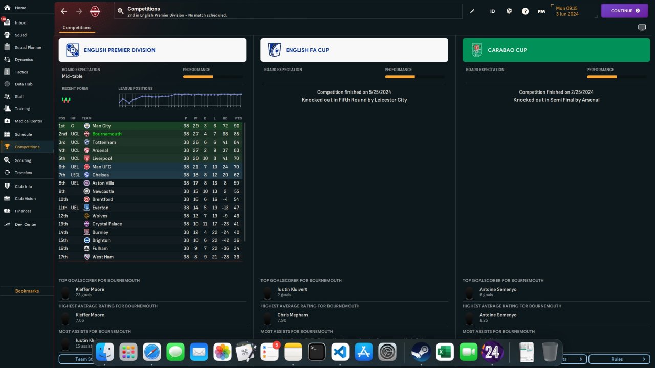
Task: Click the Continue button
Action: click(625, 11)
